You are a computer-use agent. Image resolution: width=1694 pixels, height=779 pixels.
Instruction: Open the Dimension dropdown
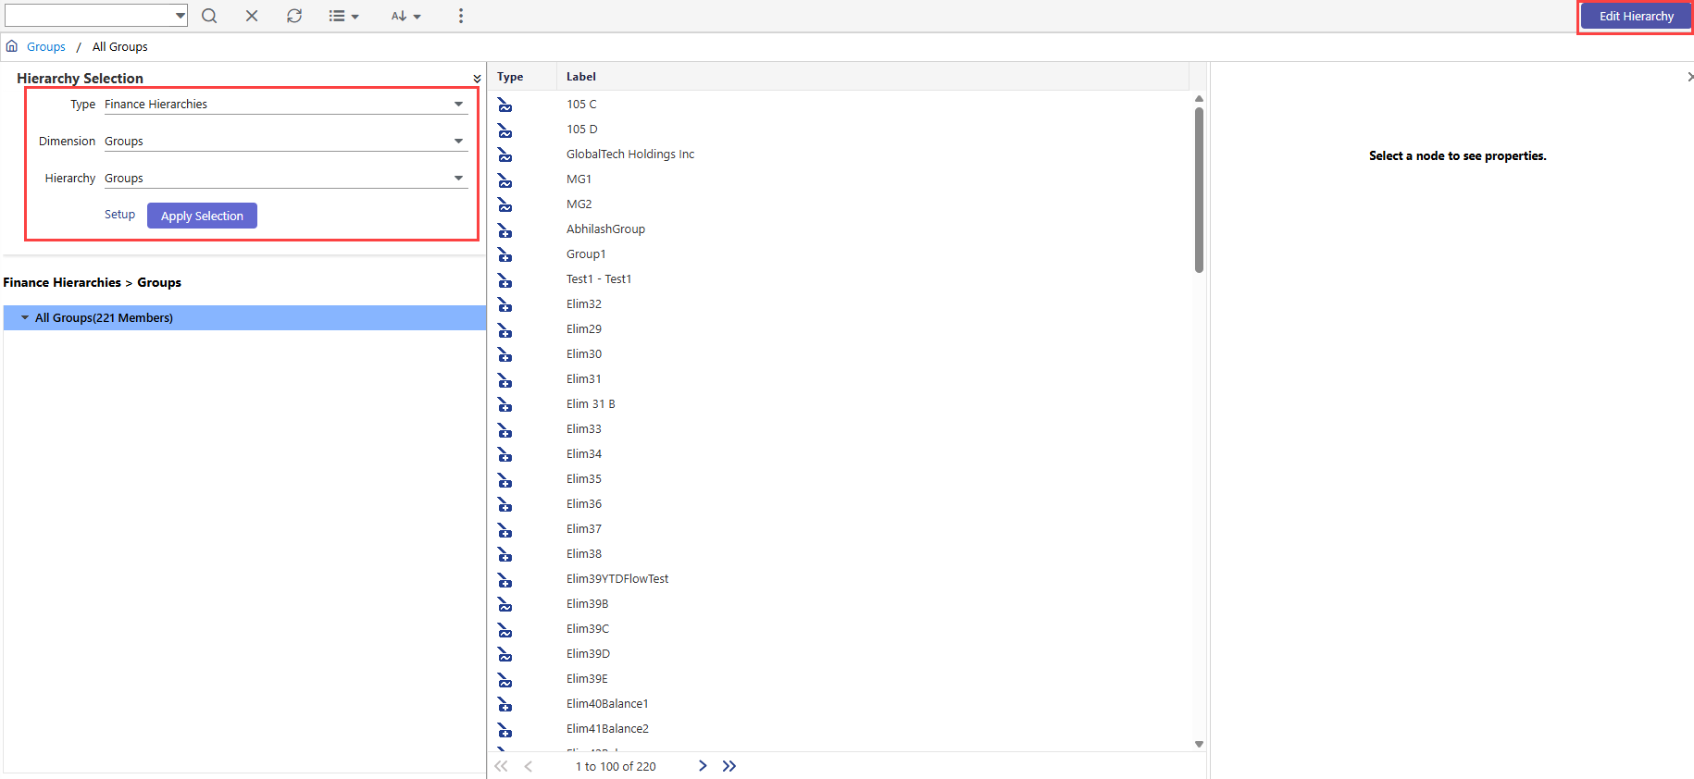tap(285, 142)
